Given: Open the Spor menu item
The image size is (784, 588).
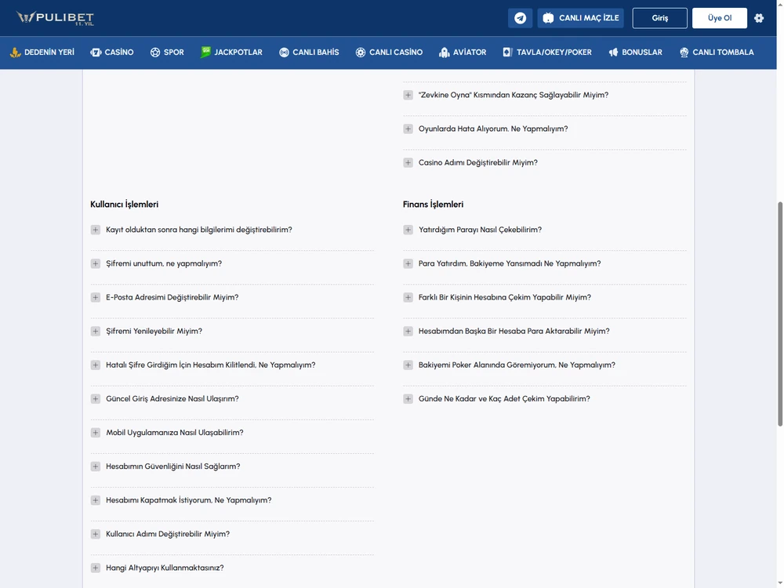Looking at the screenshot, I should 167,52.
